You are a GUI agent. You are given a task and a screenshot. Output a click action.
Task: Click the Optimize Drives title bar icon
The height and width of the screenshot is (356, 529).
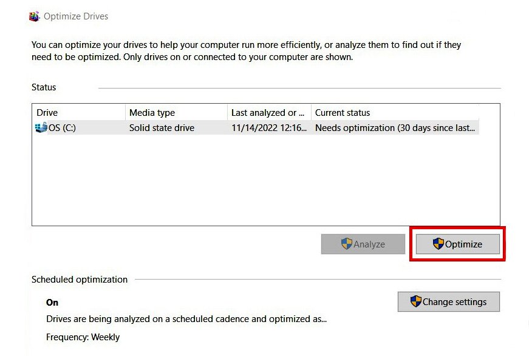click(35, 16)
